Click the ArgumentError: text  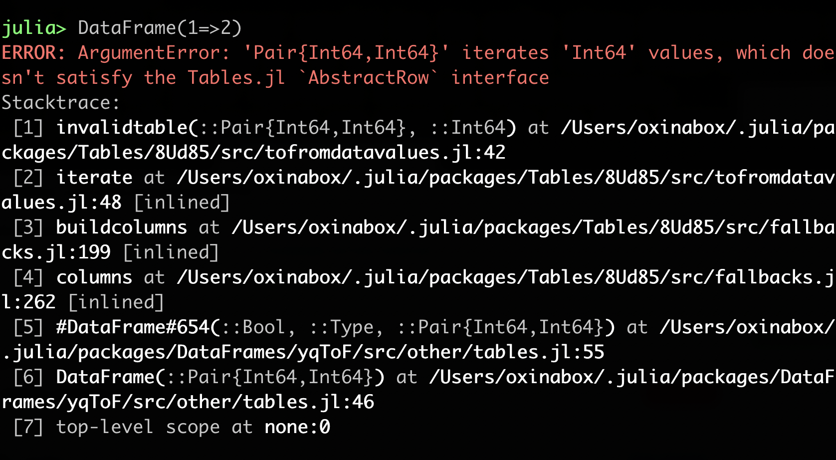(154, 53)
